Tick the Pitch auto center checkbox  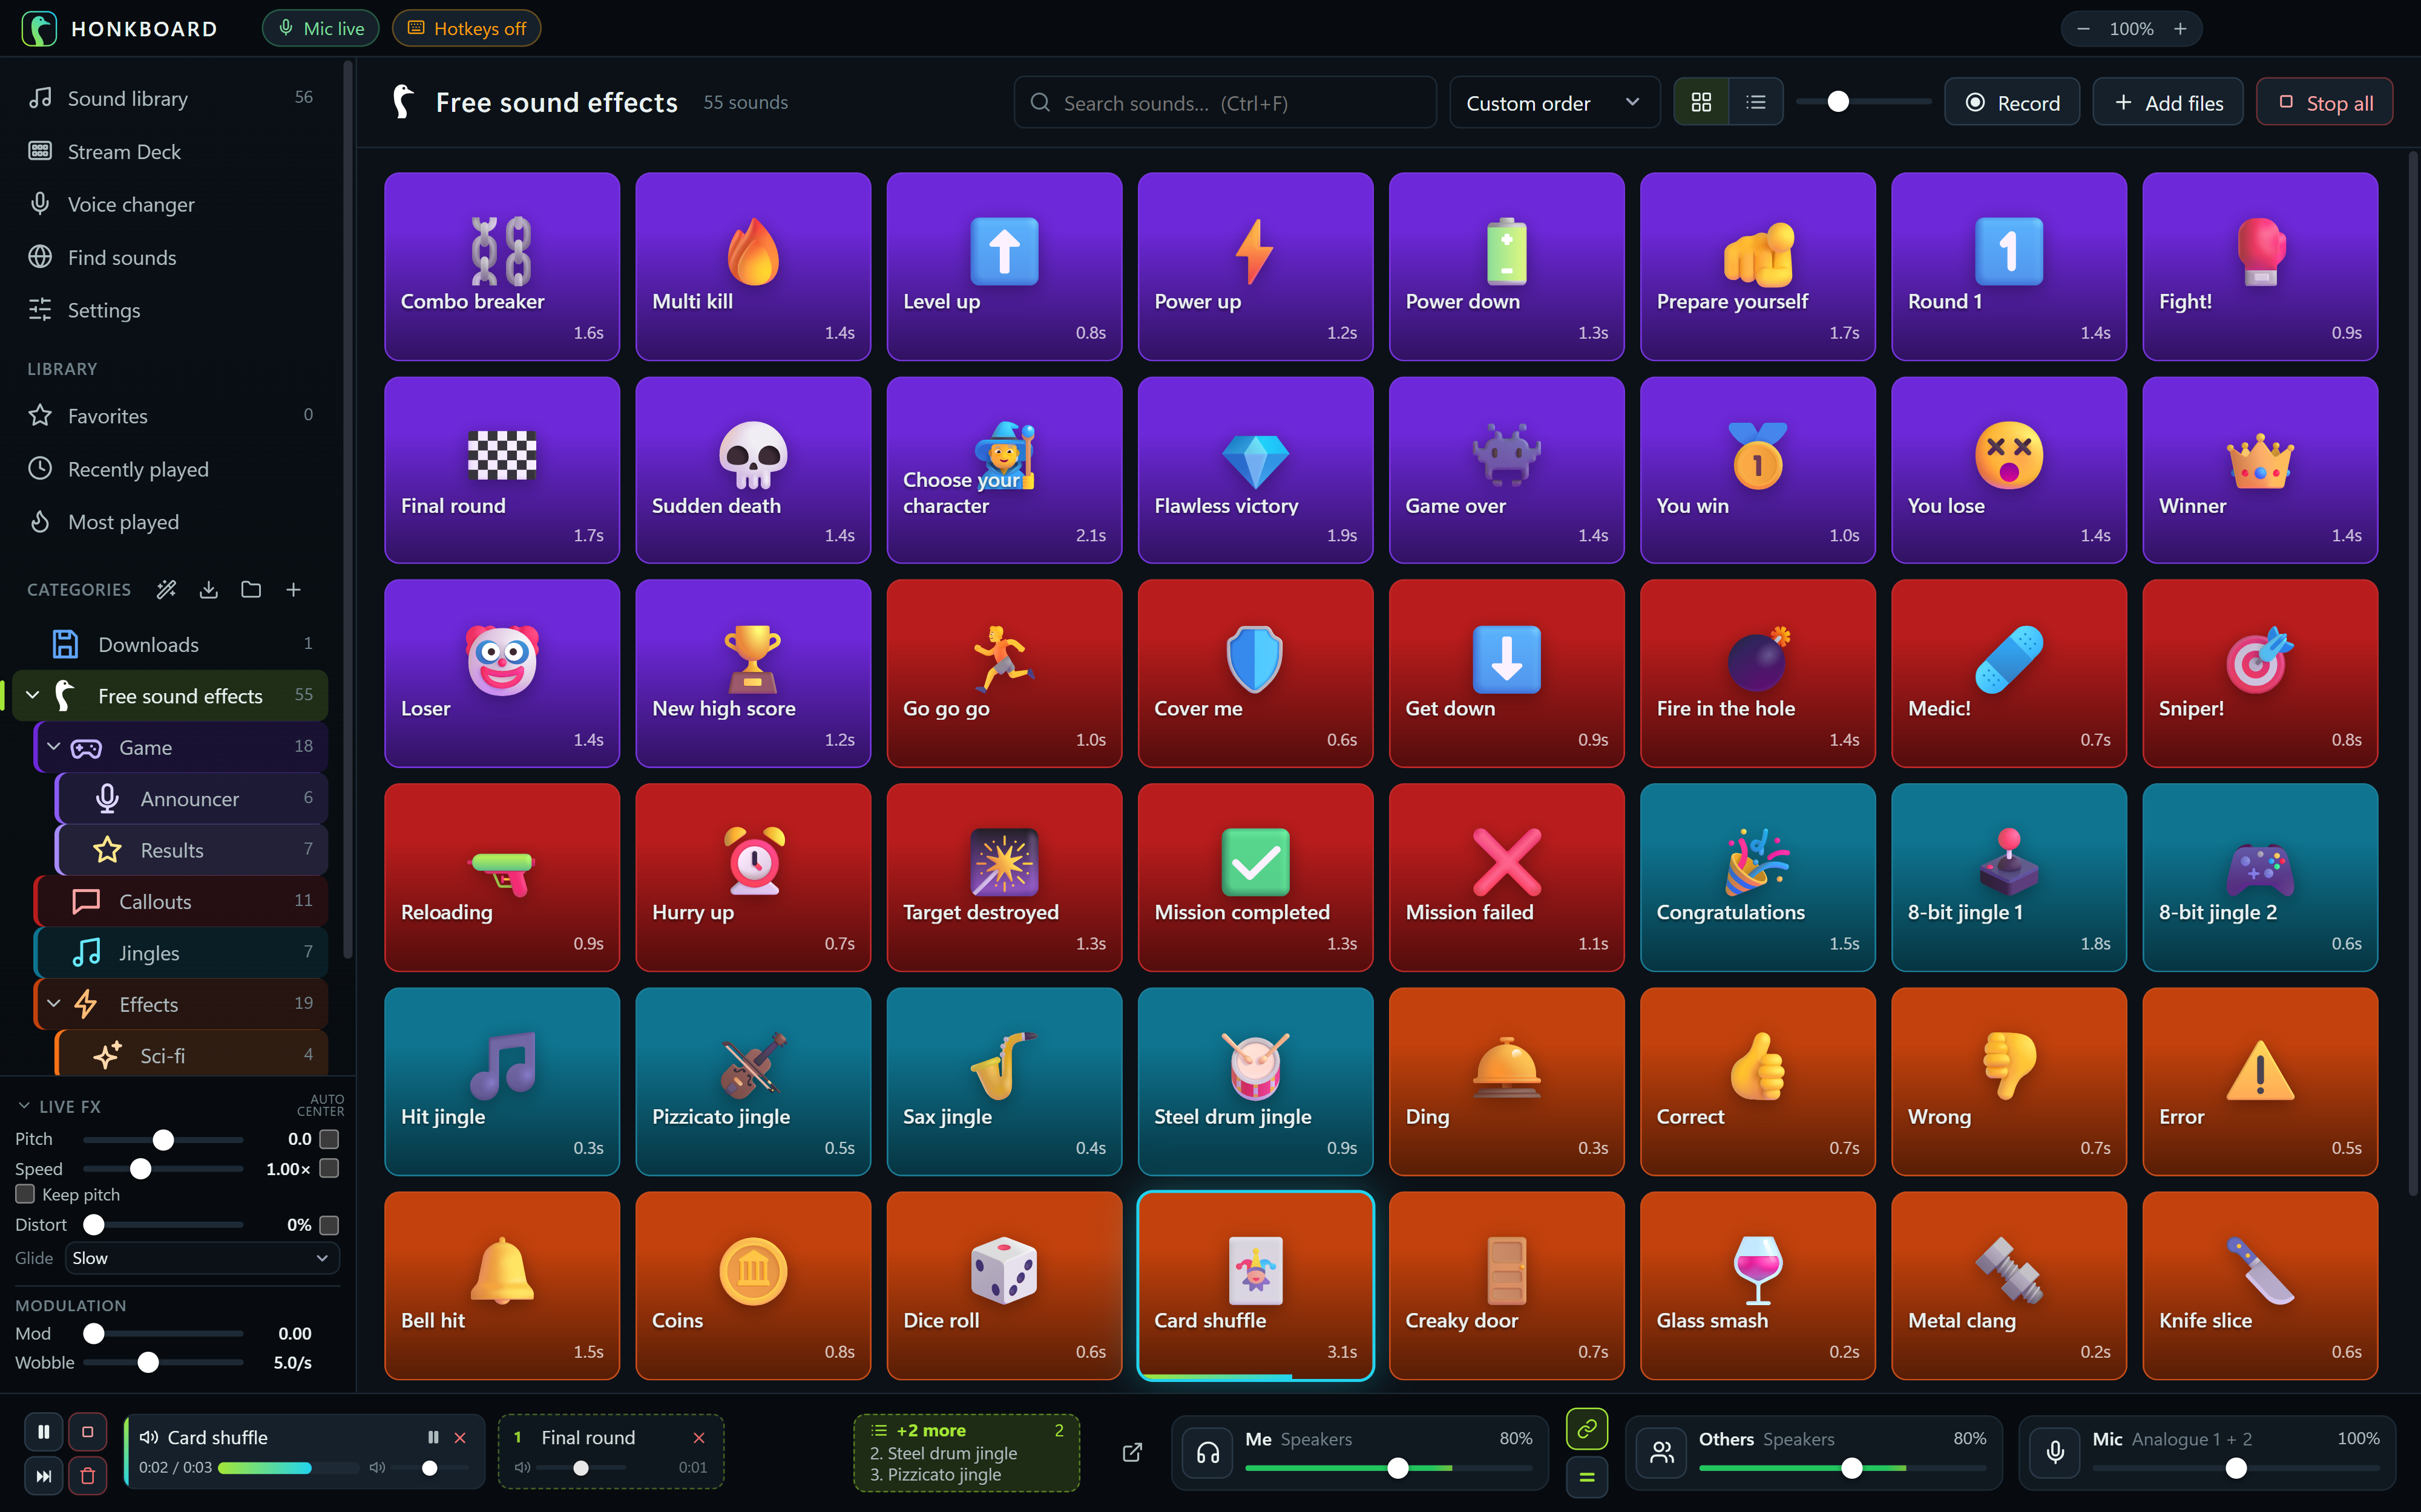click(x=329, y=1139)
